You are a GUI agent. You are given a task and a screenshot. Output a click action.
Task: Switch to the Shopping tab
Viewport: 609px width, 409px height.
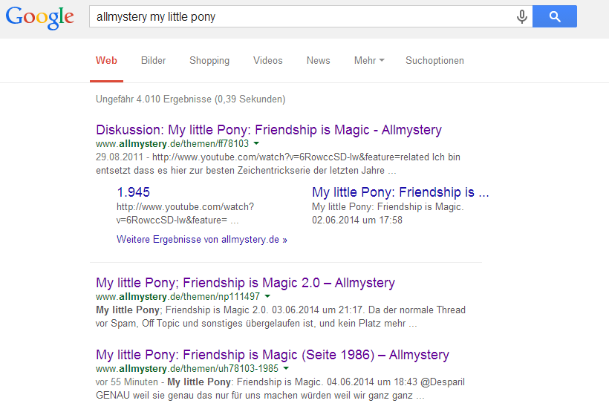[209, 61]
